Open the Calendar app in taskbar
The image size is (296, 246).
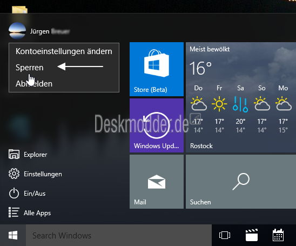coord(278,235)
